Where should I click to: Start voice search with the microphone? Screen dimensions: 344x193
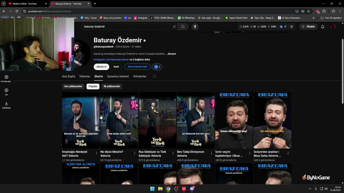tap(195, 27)
